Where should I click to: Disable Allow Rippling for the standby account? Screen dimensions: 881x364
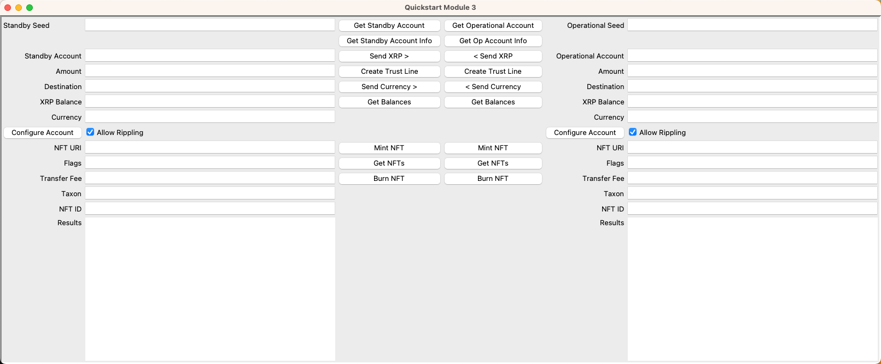pyautogui.click(x=91, y=132)
